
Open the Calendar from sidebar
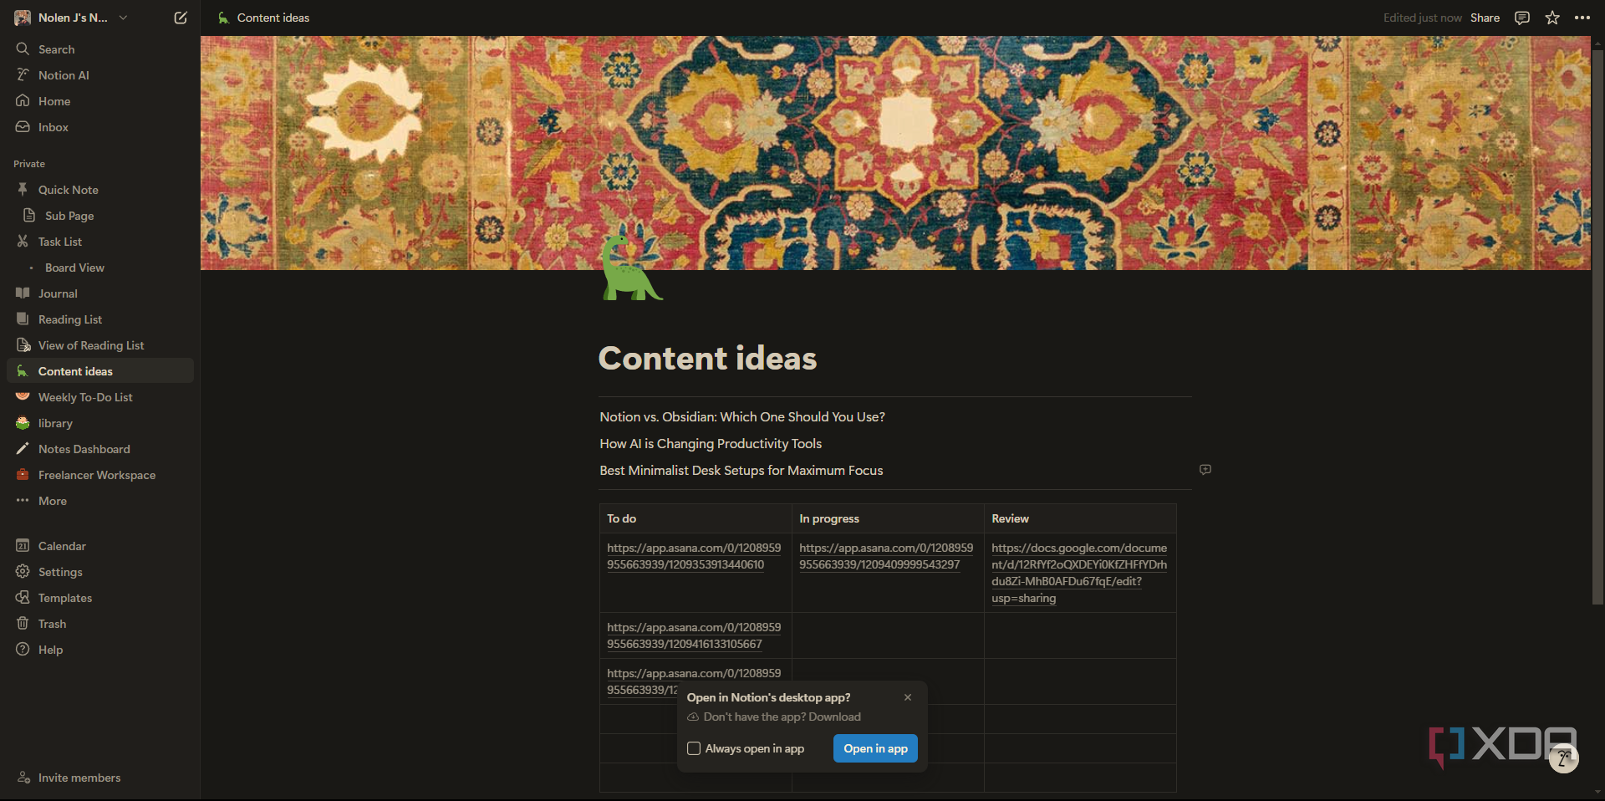(x=100, y=546)
